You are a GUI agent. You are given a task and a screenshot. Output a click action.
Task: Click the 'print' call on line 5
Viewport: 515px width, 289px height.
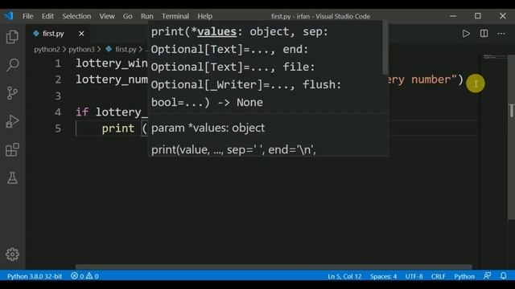pos(118,128)
